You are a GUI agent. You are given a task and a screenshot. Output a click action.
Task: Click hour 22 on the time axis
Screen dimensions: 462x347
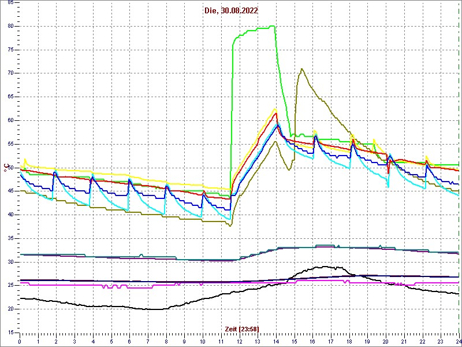[x=423, y=342]
